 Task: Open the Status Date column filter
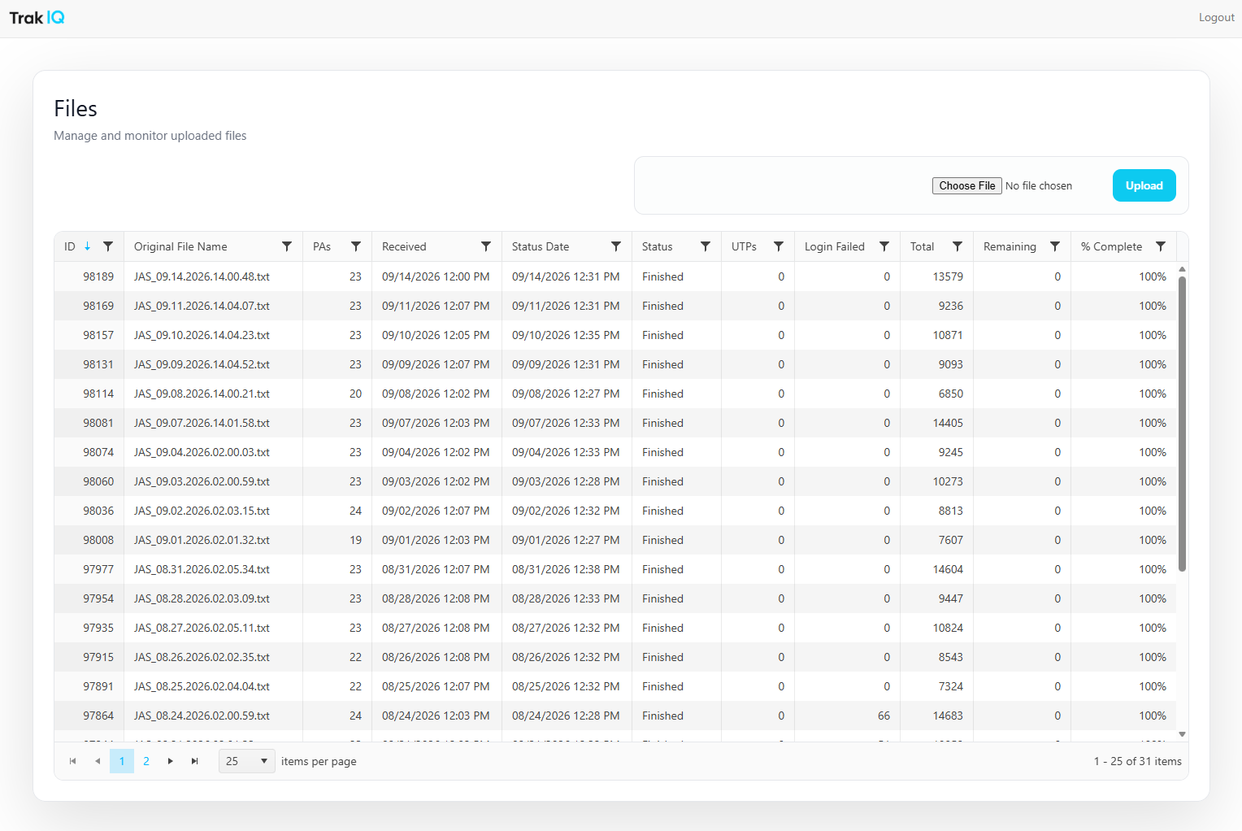(x=616, y=246)
